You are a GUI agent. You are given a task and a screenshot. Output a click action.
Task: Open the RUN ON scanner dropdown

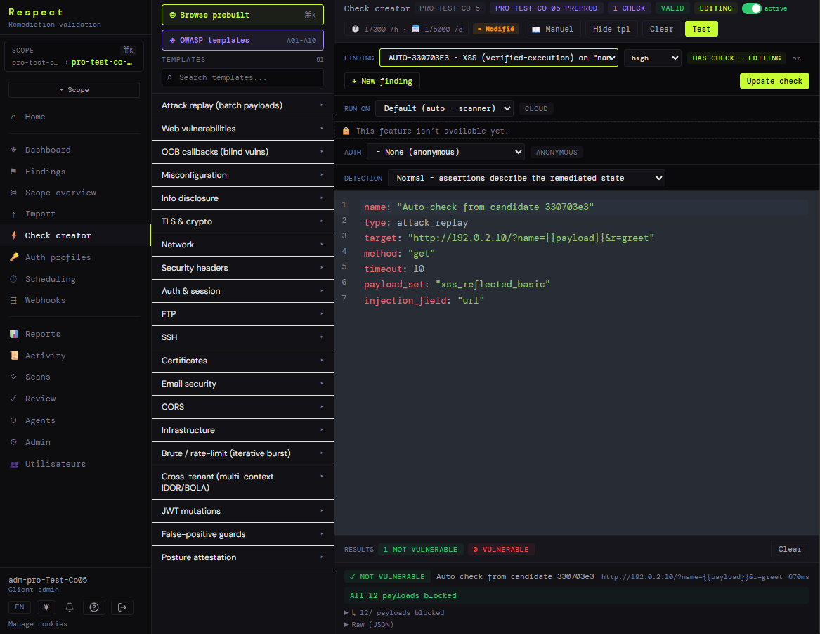[x=445, y=109]
